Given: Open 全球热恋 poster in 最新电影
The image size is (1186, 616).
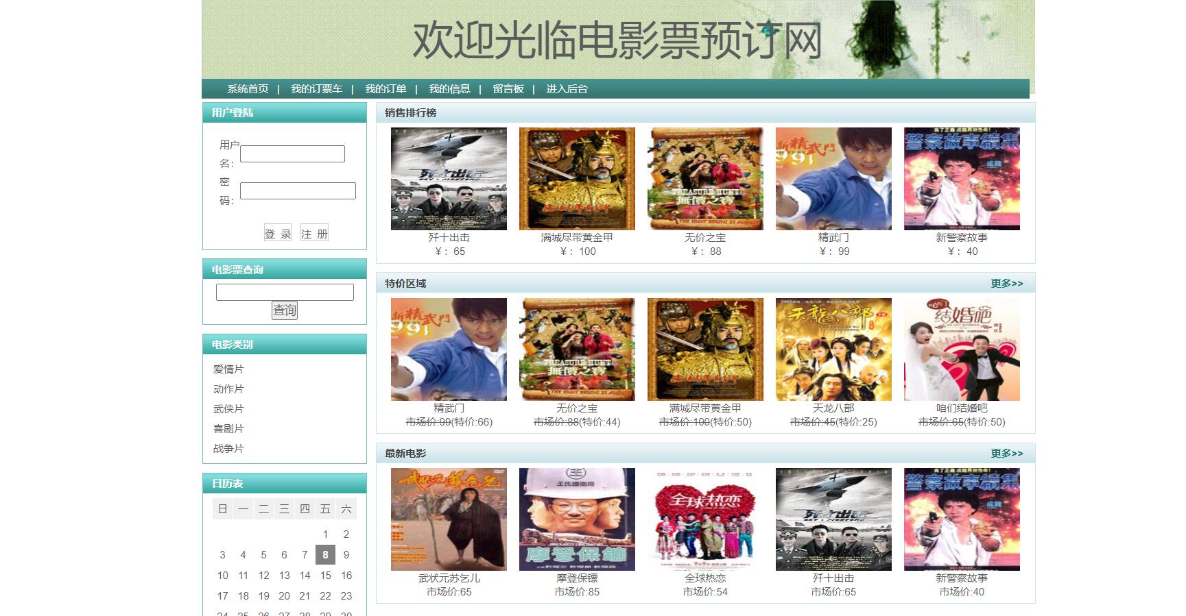Looking at the screenshot, I should pyautogui.click(x=705, y=519).
